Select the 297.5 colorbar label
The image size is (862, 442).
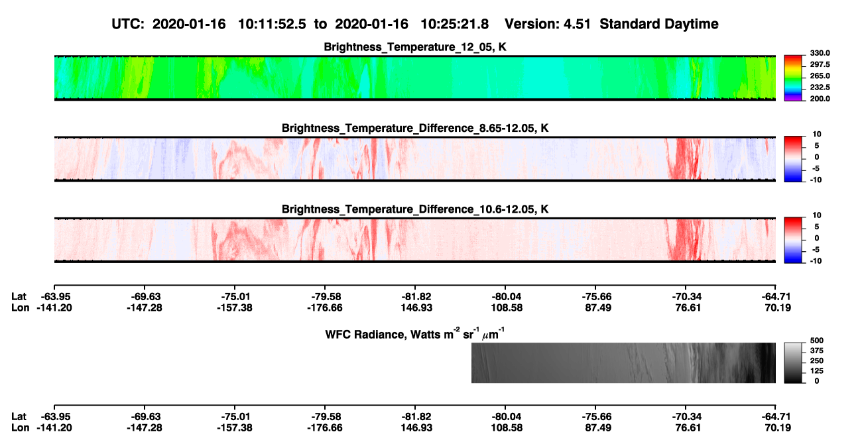[819, 64]
